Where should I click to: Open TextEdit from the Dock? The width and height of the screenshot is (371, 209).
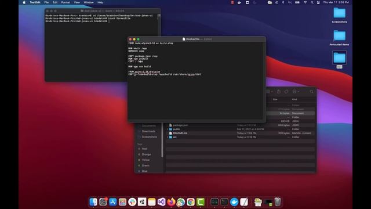(244, 202)
